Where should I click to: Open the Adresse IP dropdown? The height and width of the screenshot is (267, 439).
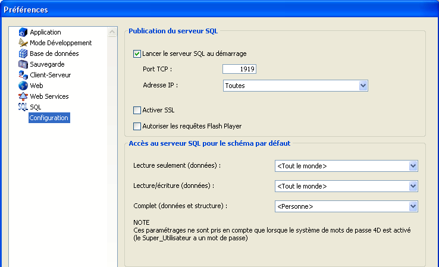pos(363,86)
